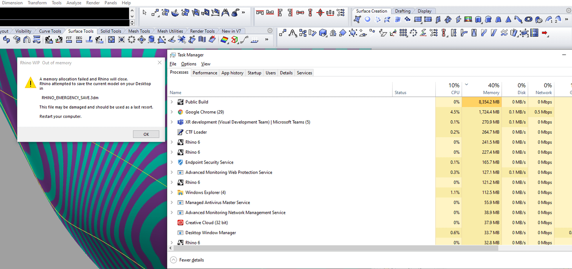Click the blue Box Edit cube icon
Image resolution: width=572 pixels, height=269 pixels.
pyautogui.click(x=323, y=33)
